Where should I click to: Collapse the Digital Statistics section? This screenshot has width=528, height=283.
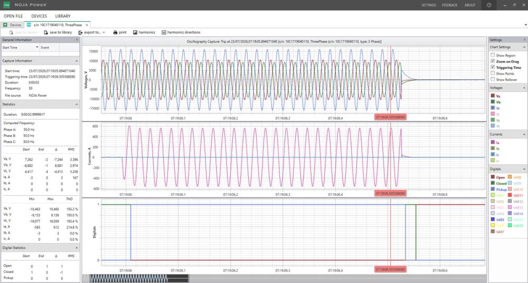(77, 248)
